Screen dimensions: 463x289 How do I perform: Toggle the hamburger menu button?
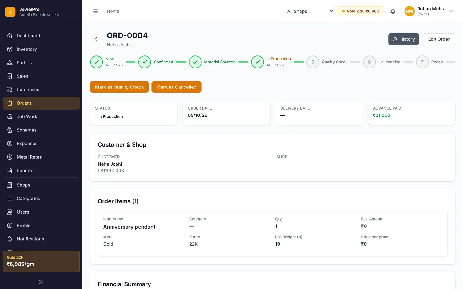pyautogui.click(x=96, y=11)
